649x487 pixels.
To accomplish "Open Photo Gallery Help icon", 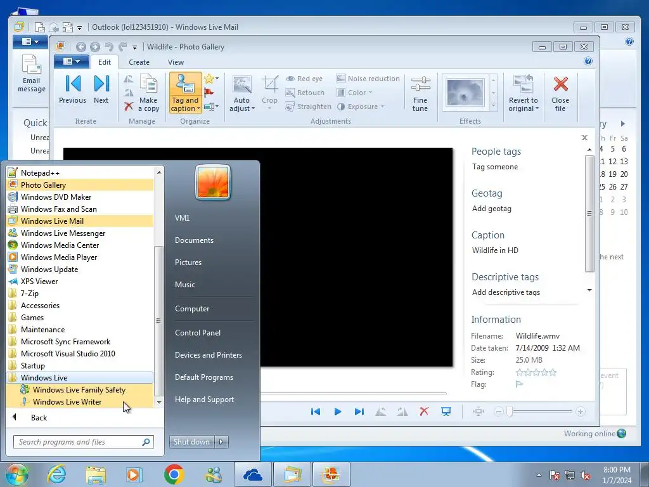I will click(588, 62).
